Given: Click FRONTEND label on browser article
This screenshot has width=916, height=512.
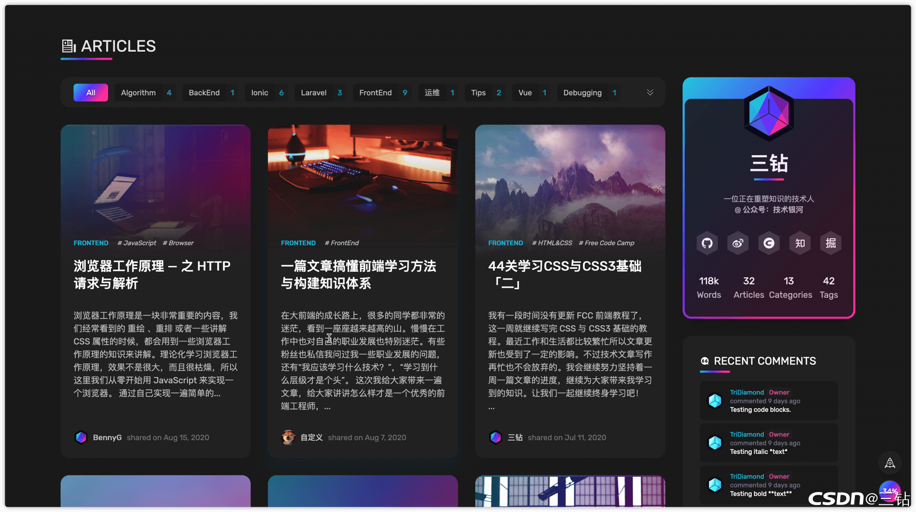Looking at the screenshot, I should pos(91,243).
